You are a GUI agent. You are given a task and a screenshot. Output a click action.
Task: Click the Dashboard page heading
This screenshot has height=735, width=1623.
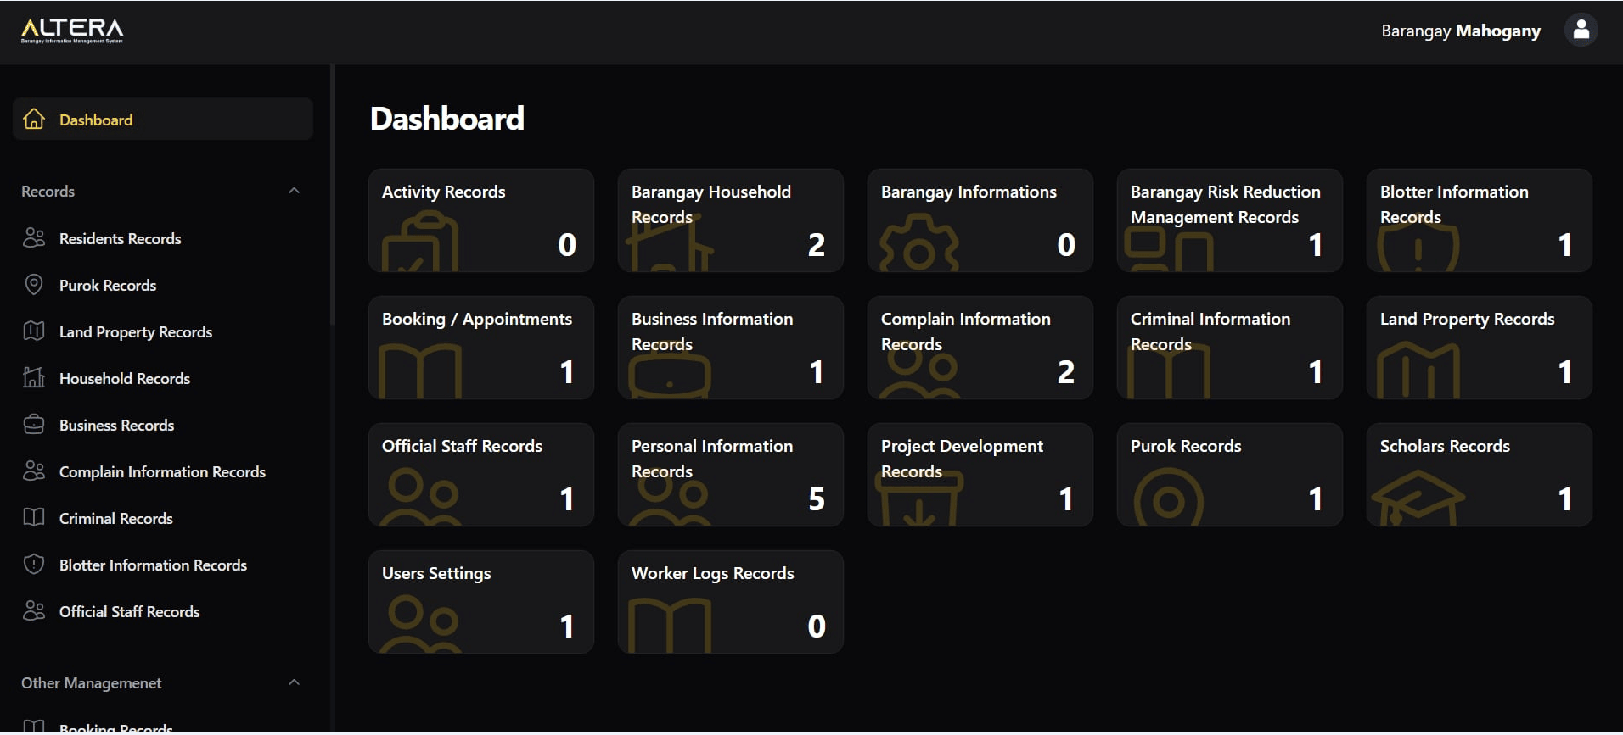(447, 119)
